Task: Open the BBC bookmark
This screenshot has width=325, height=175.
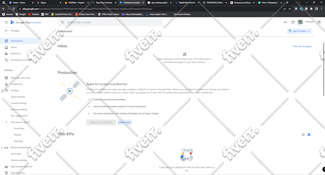Action: tap(45, 14)
